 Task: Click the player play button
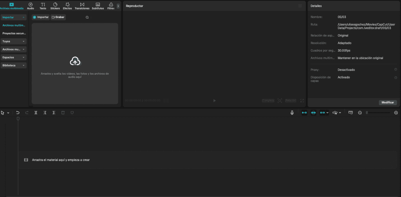[x=214, y=100]
